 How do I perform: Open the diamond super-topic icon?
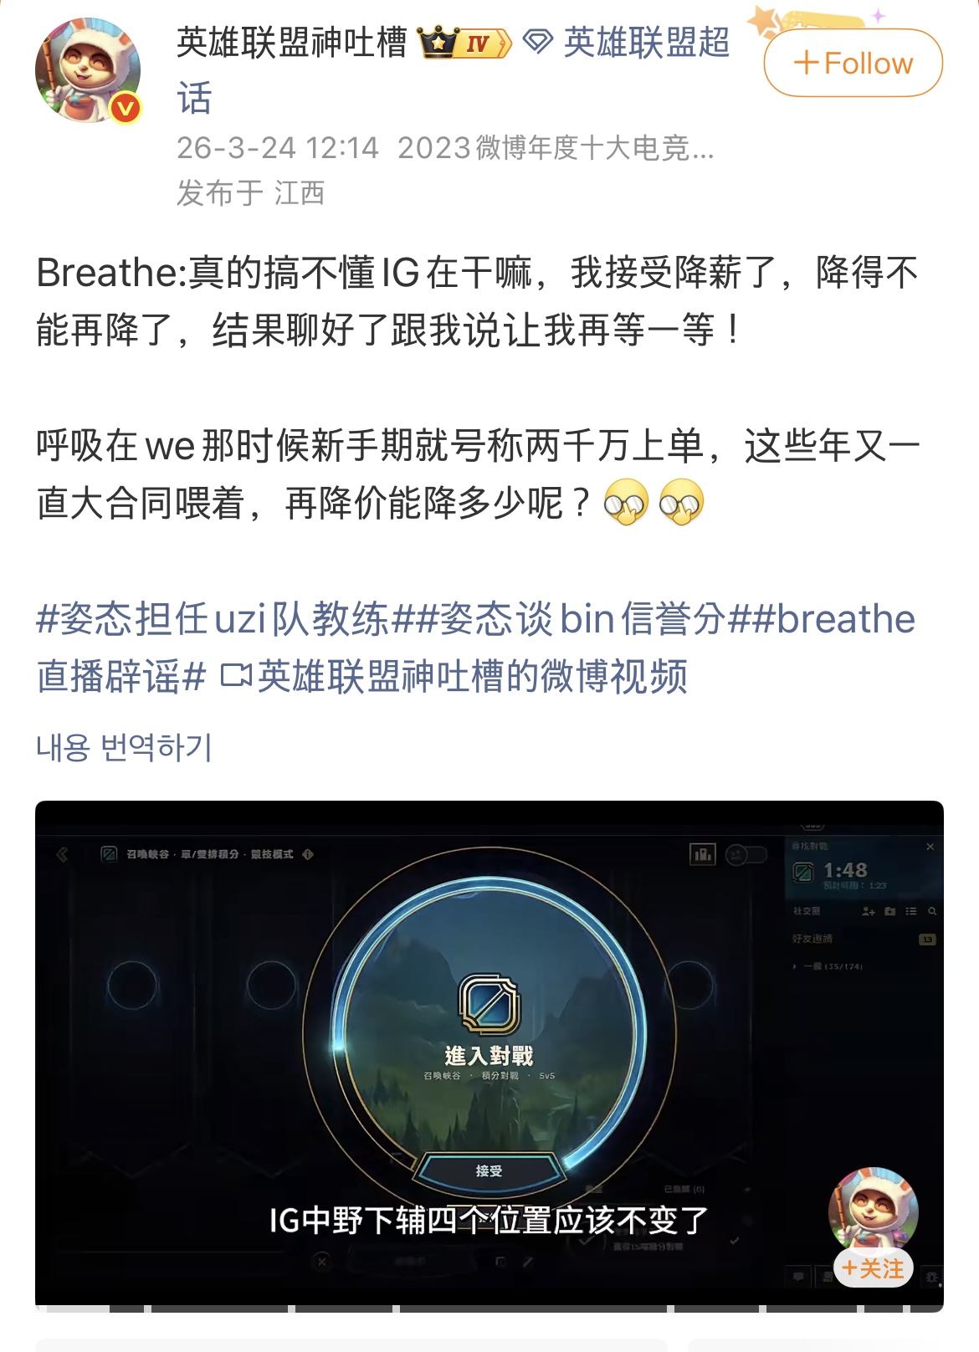point(538,42)
